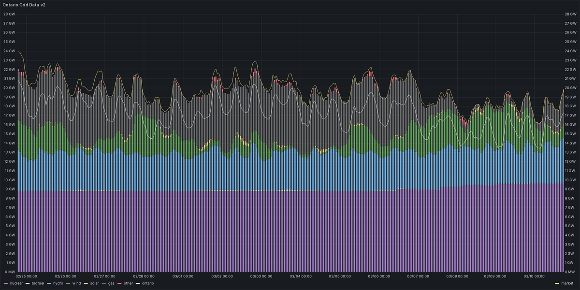Toggle visibility of the nuclear series
Viewport: 580px width, 290px height.
16,284
